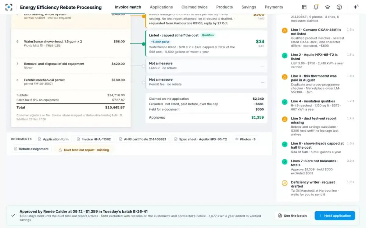Switch to the Applications tab
366x228 pixels.
pyautogui.click(x=161, y=7)
